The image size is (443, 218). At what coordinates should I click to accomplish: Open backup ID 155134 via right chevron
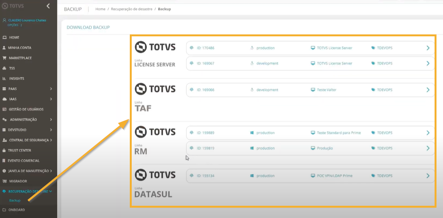428,176
